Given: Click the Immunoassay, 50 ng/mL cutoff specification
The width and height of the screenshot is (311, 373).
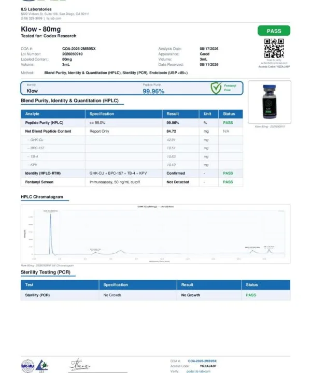Looking at the screenshot, I should click(x=115, y=182).
